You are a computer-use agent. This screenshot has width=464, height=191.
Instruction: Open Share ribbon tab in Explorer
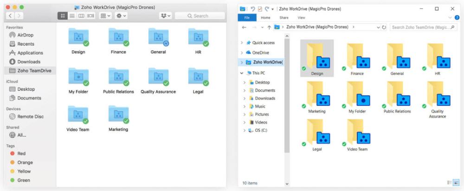(284, 18)
